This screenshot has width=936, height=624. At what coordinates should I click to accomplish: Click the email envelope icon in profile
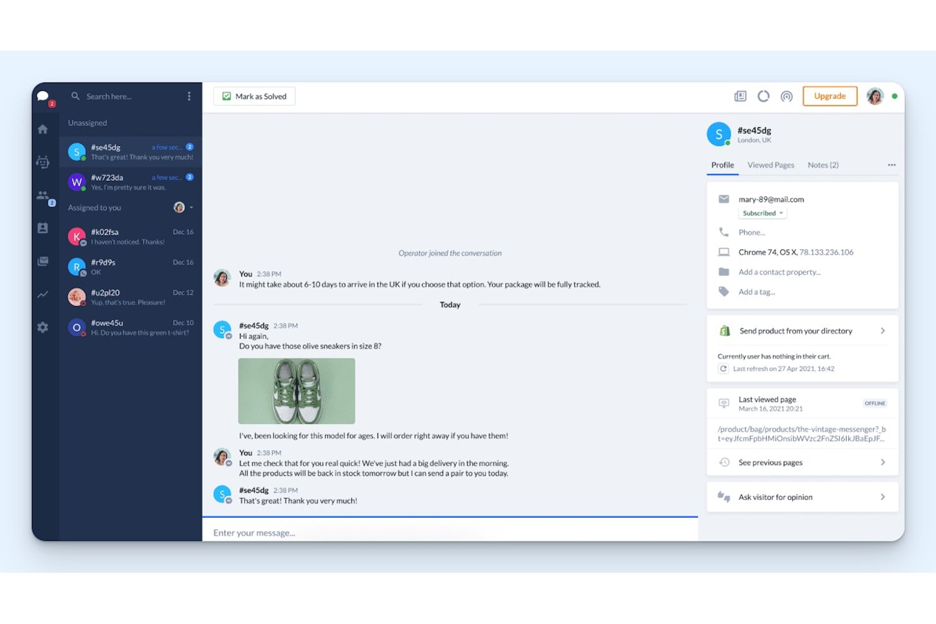point(724,199)
